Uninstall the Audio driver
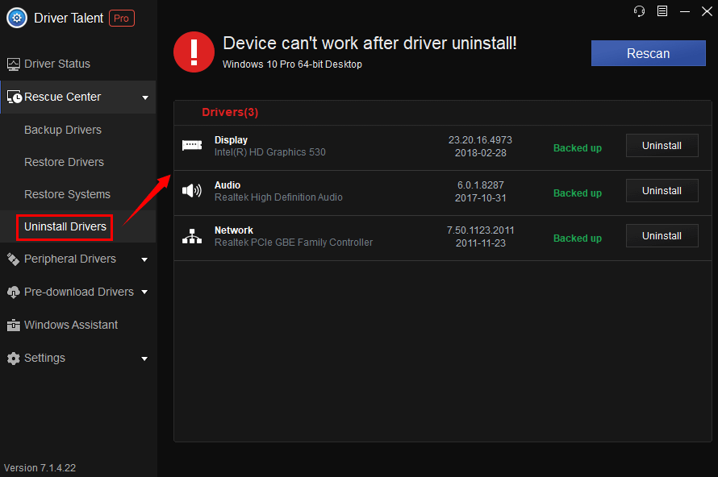 click(x=662, y=191)
